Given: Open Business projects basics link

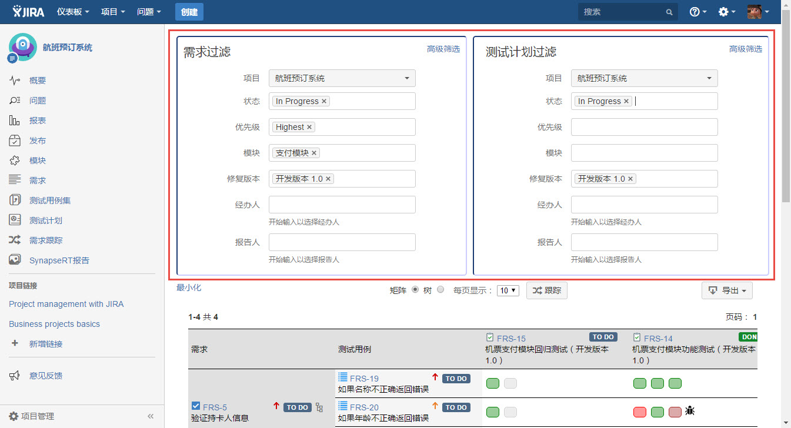Looking at the screenshot, I should 55,324.
